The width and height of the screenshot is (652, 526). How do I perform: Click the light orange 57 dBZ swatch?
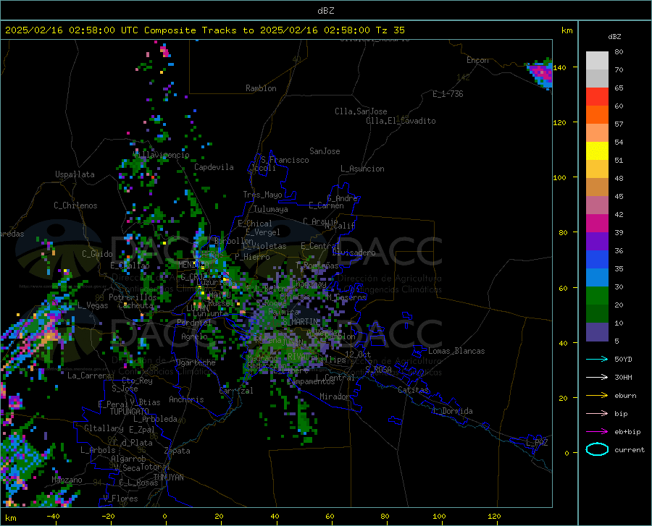(597, 133)
